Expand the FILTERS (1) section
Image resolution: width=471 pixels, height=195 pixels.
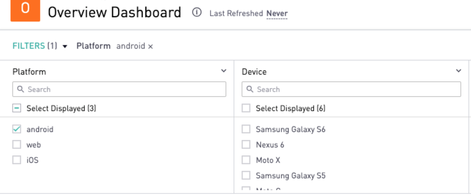[x=35, y=46]
